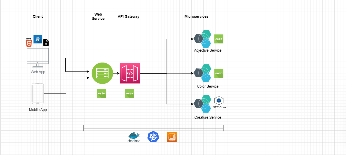Image resolution: width=346 pixels, height=155 pixels.
Task: Click the Creature Service text label
Action: [x=208, y=117]
